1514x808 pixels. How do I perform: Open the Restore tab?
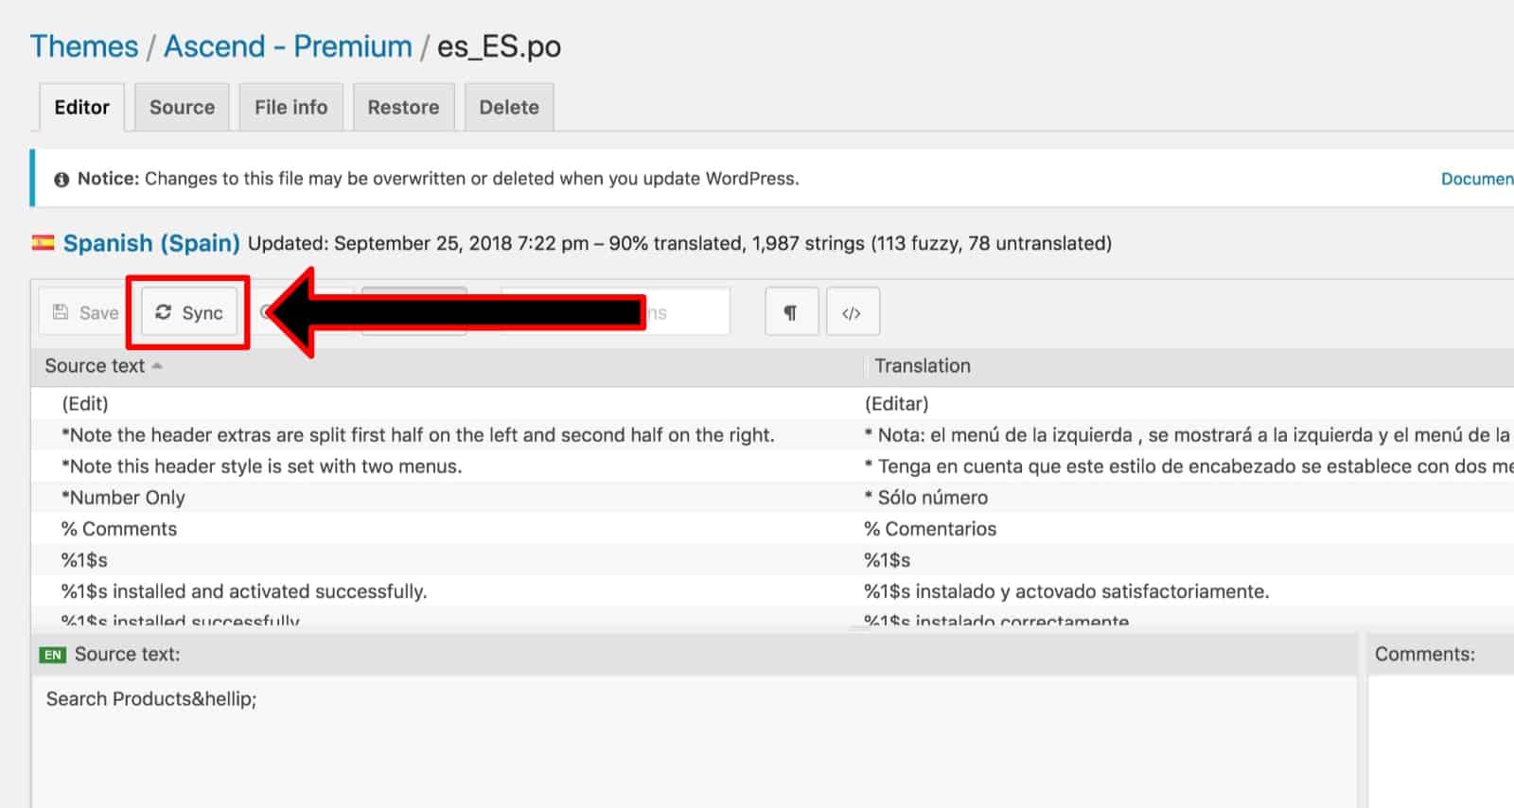403,107
